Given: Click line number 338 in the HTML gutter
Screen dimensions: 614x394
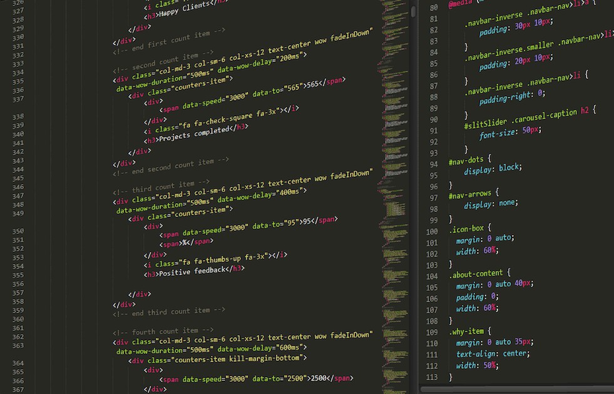Looking at the screenshot, I should [x=18, y=116].
